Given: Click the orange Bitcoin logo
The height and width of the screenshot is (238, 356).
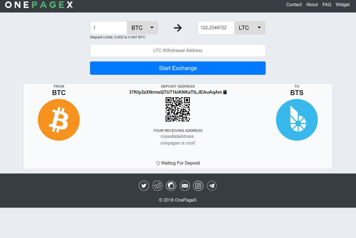Looking at the screenshot, I should coord(59,120).
